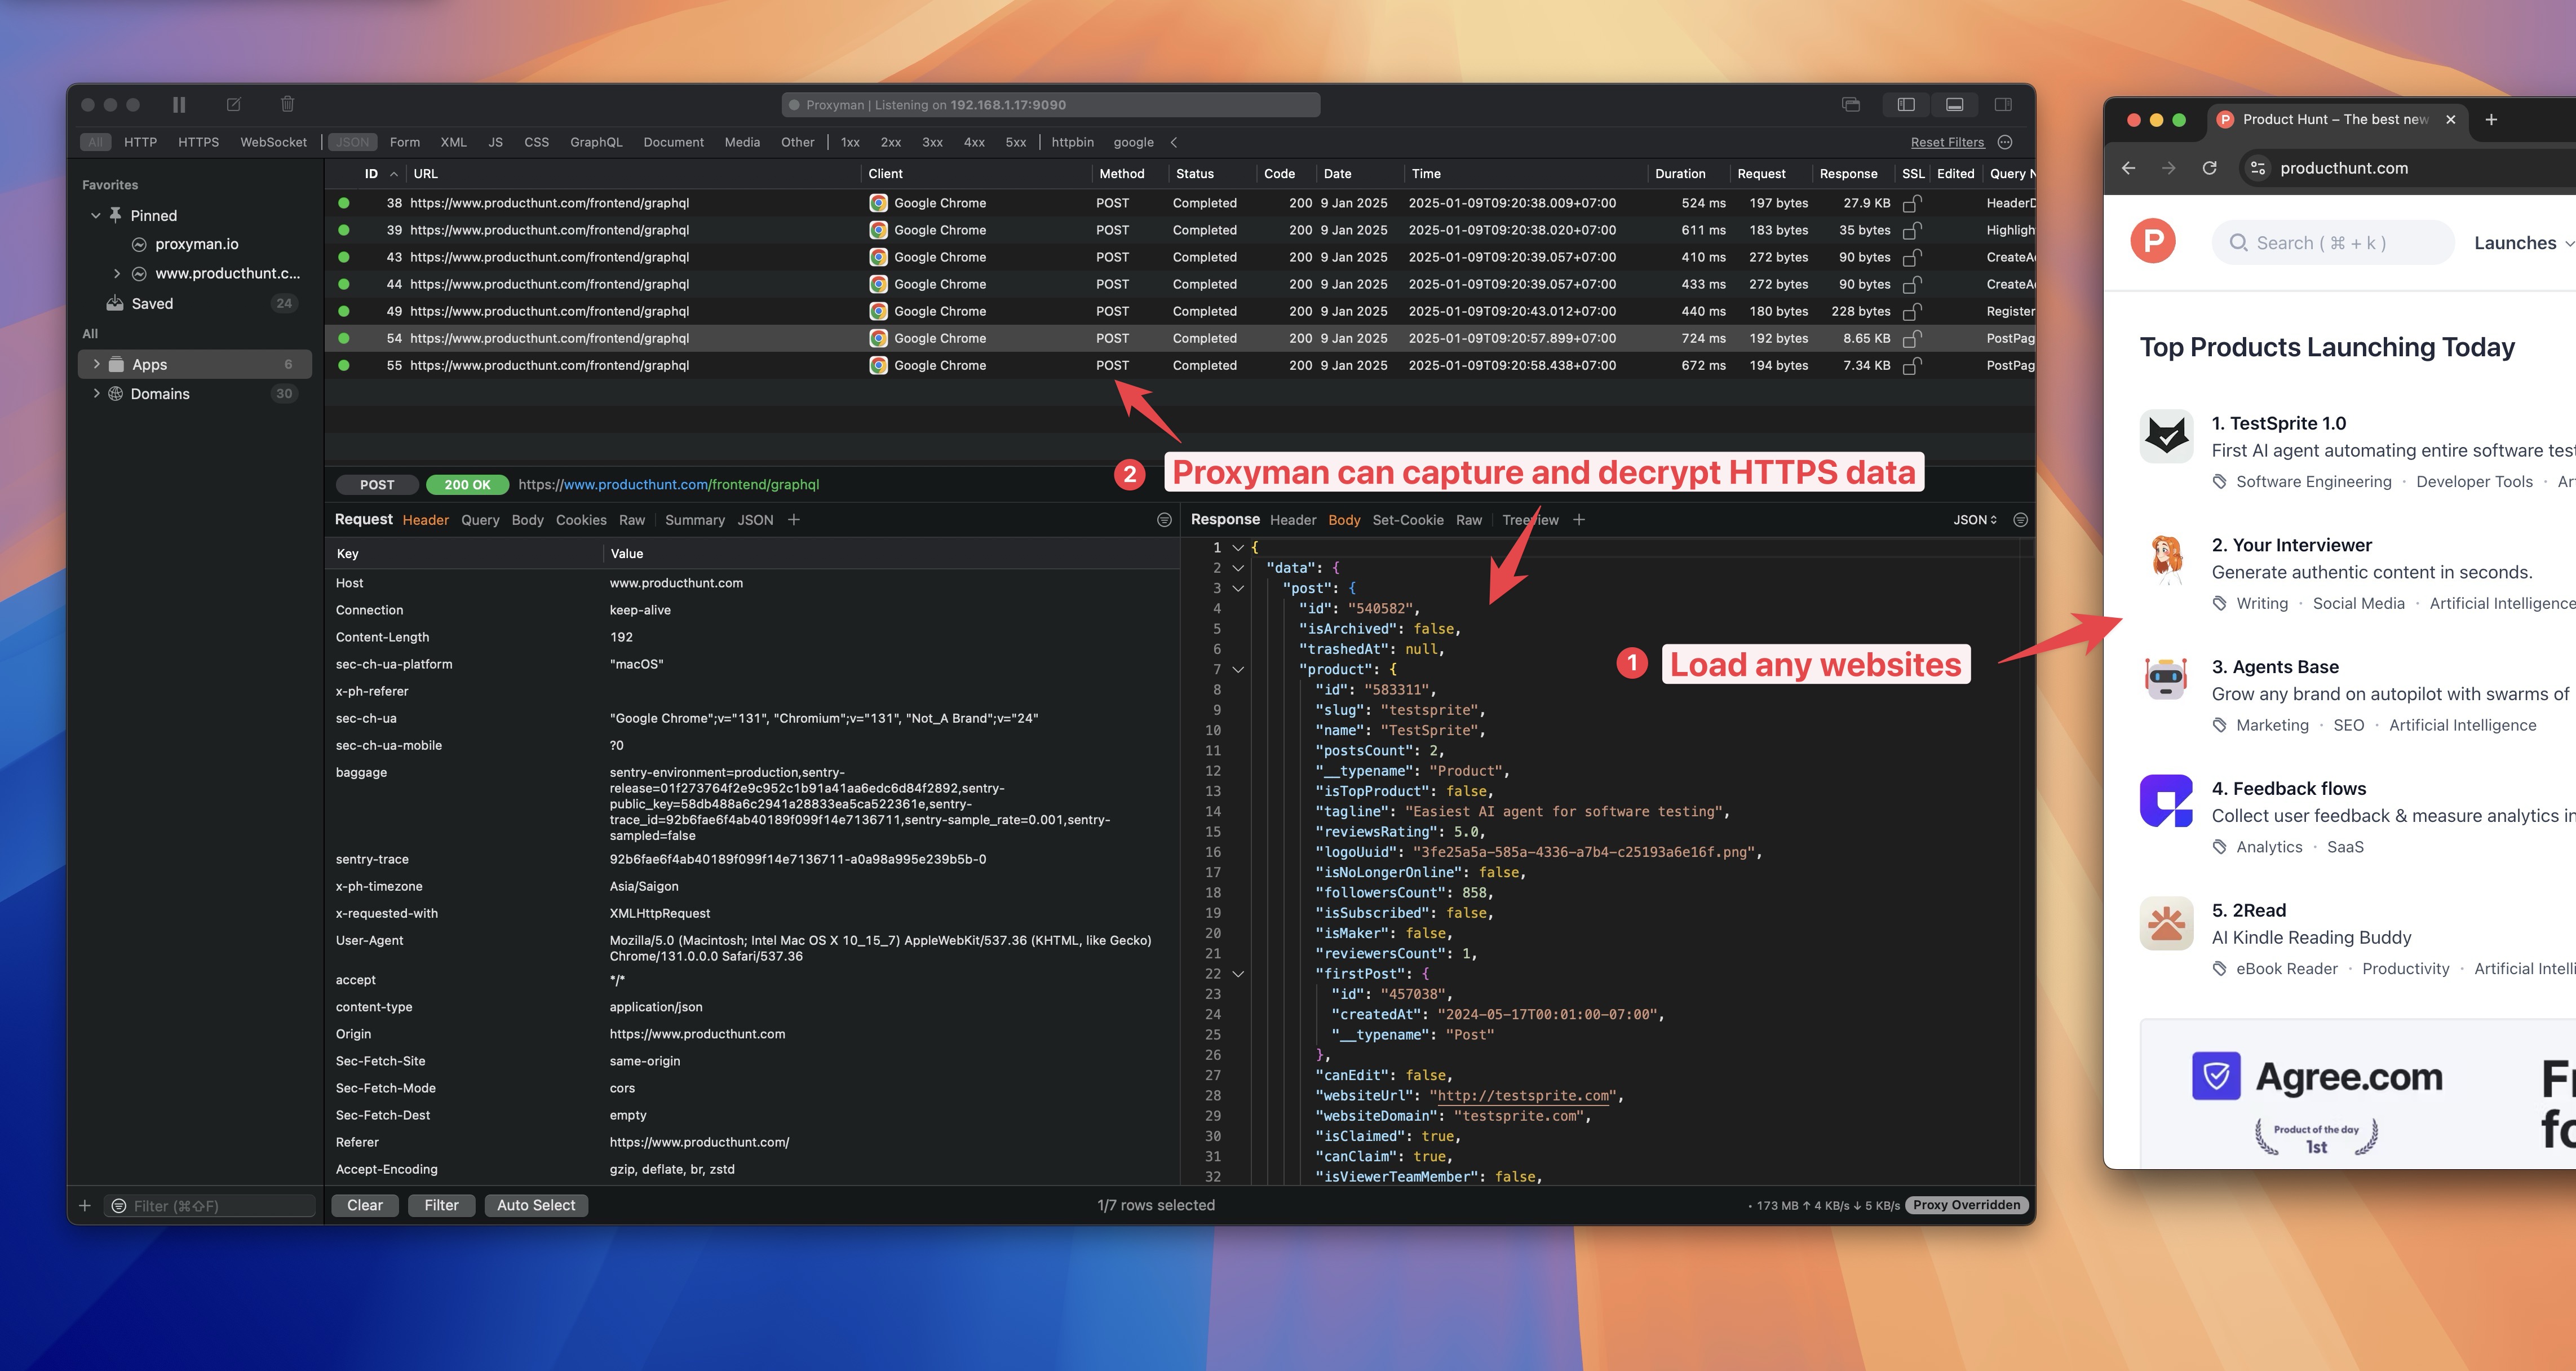Viewport: 2576px width, 1371px height.
Task: Collapse JSON line 1 root object chevron
Action: coord(1238,547)
